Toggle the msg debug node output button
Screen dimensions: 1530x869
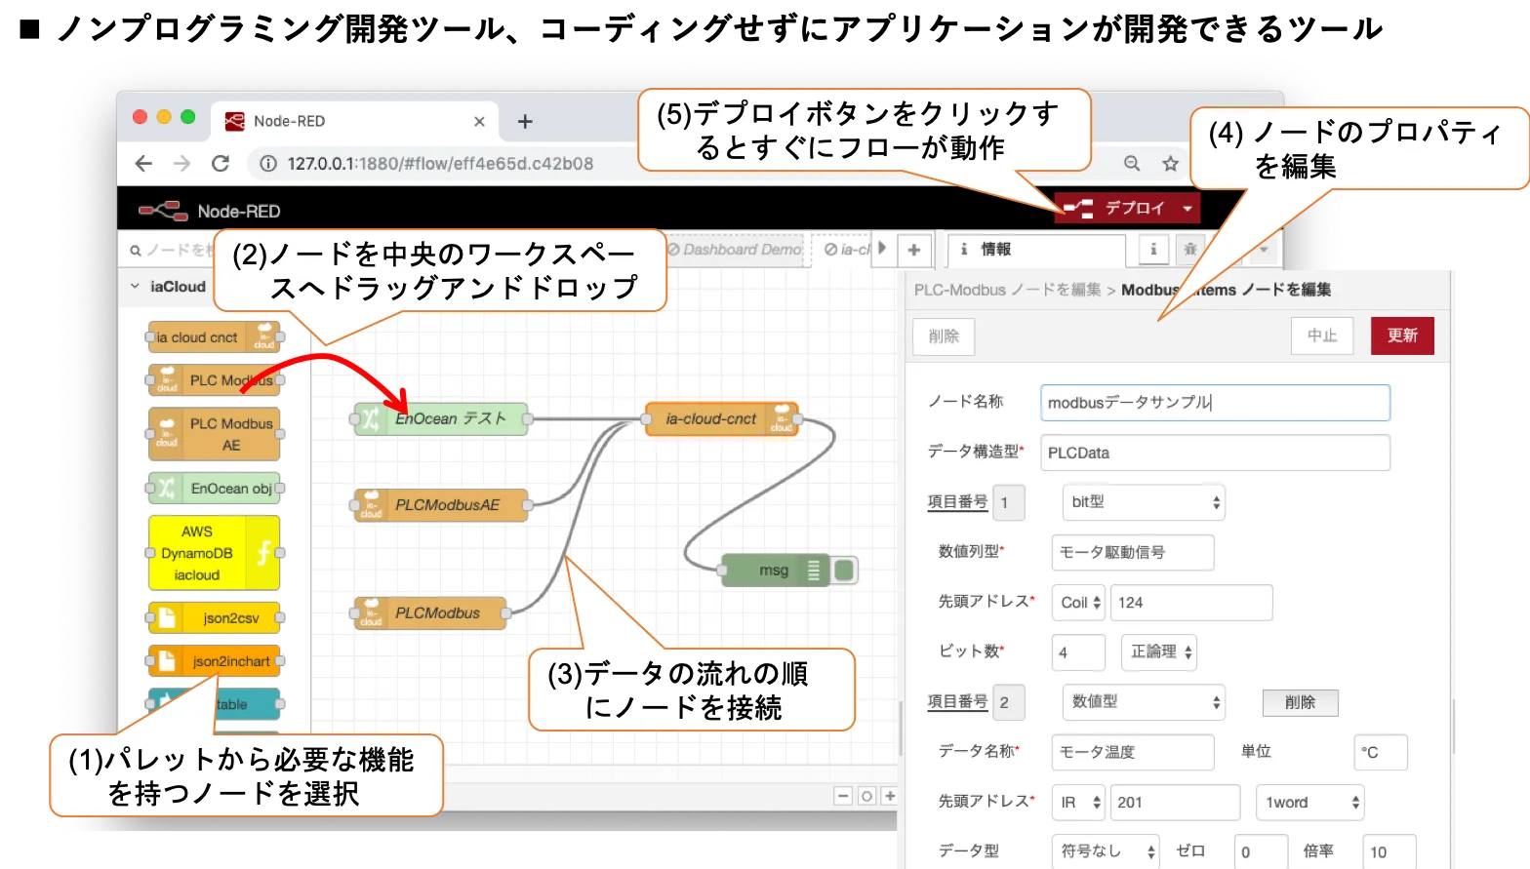point(845,571)
